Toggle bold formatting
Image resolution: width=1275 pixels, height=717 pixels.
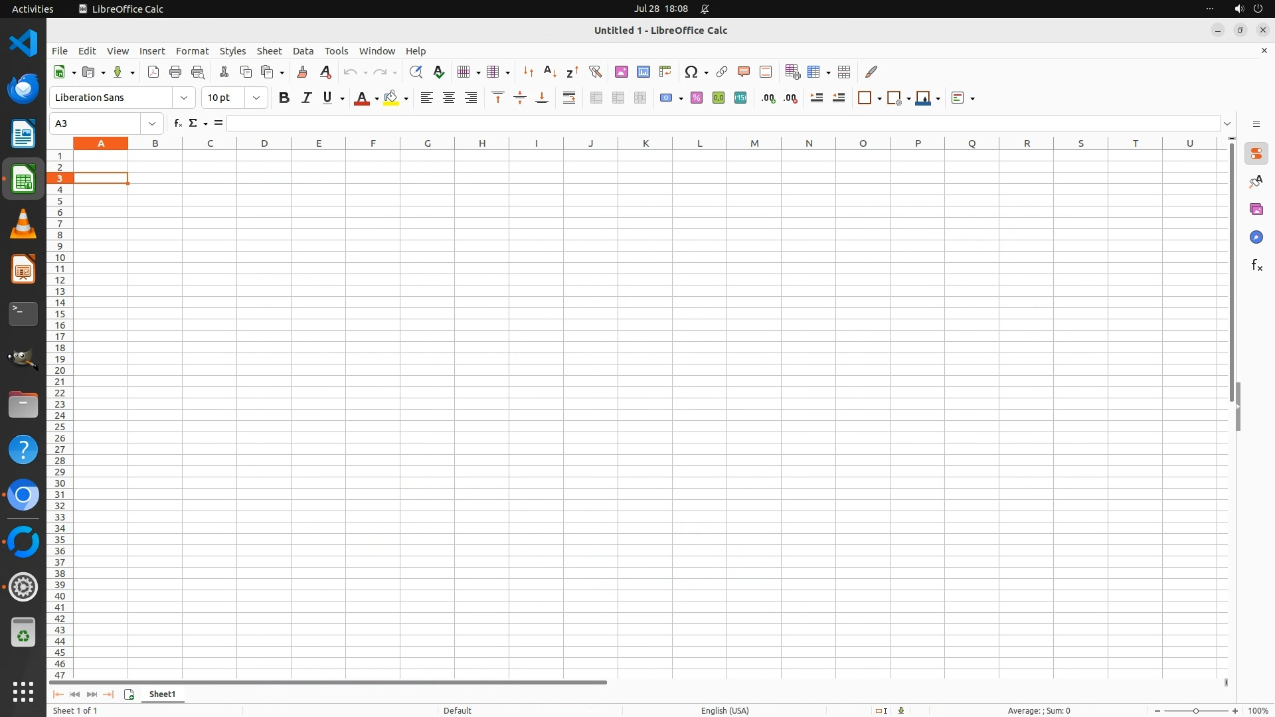tap(284, 98)
